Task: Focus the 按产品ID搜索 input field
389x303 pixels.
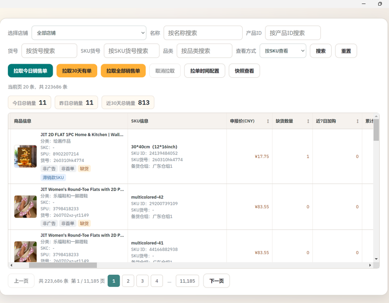Action: 293,33
